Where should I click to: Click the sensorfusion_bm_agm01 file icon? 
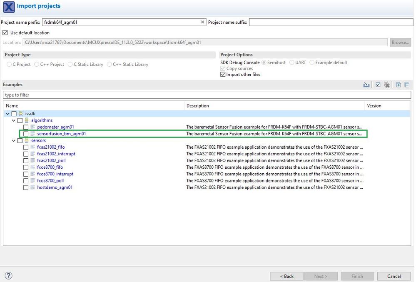pos(32,134)
